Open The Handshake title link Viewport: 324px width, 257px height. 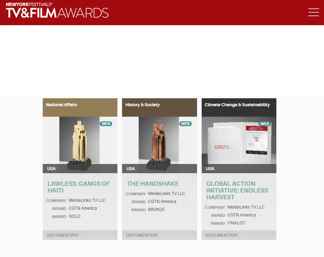click(x=153, y=184)
